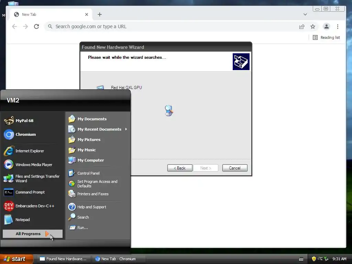Click the VM2 user name
Viewport: 352px width, 264px height.
13,100
